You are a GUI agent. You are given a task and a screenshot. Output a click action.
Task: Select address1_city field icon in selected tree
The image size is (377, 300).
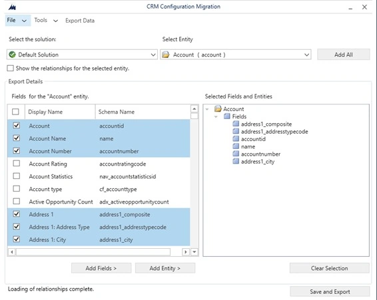[236, 162]
